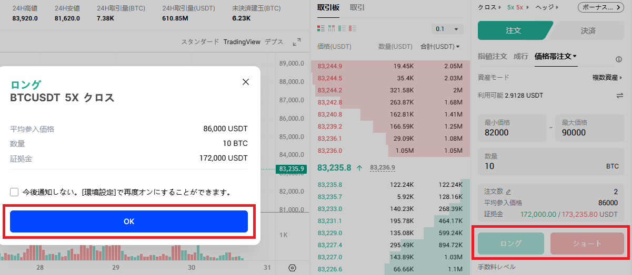Image resolution: width=632 pixels, height=275 pixels.
Task: Click the fullscreen expand chart icon
Action: click(x=297, y=42)
